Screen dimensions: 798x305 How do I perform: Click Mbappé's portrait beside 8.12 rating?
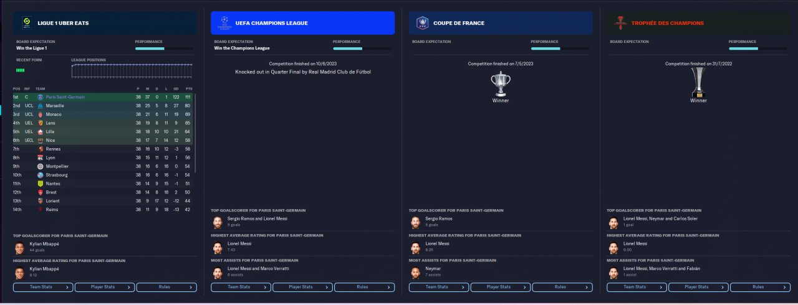pyautogui.click(x=19, y=271)
